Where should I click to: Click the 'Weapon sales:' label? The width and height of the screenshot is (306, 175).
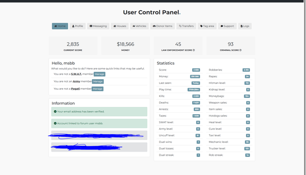coord(218,103)
